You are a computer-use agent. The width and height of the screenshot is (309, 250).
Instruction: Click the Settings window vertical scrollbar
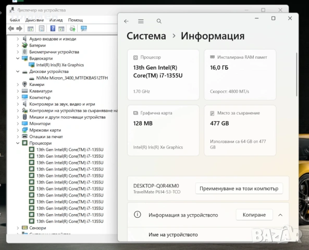point(296,74)
